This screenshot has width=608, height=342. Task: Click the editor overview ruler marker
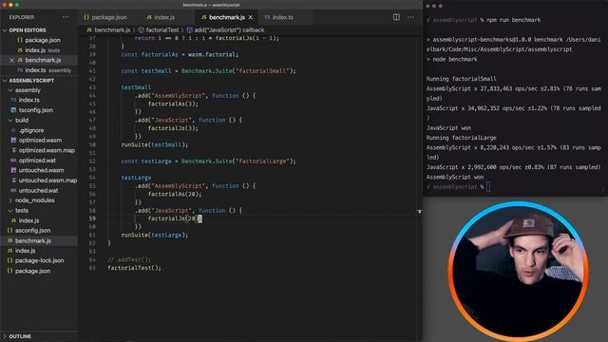pyautogui.click(x=420, y=211)
